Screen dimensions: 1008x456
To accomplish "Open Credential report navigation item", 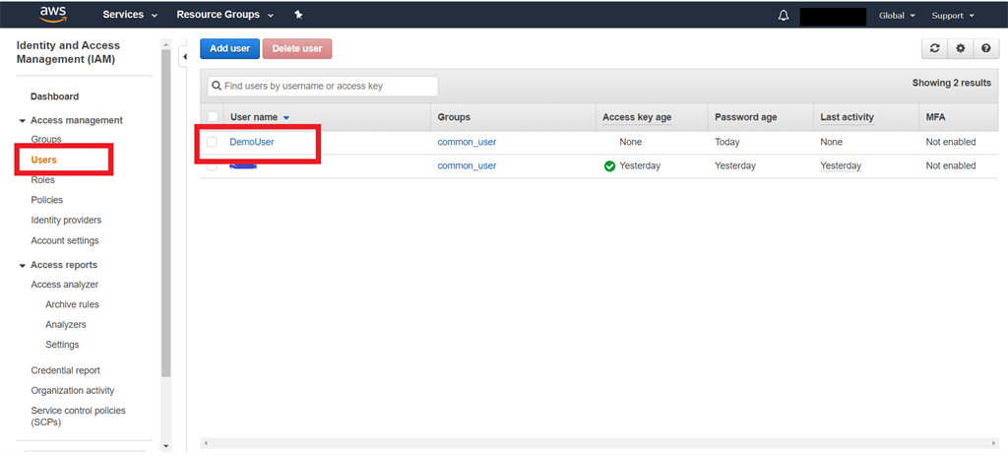I will pos(66,370).
